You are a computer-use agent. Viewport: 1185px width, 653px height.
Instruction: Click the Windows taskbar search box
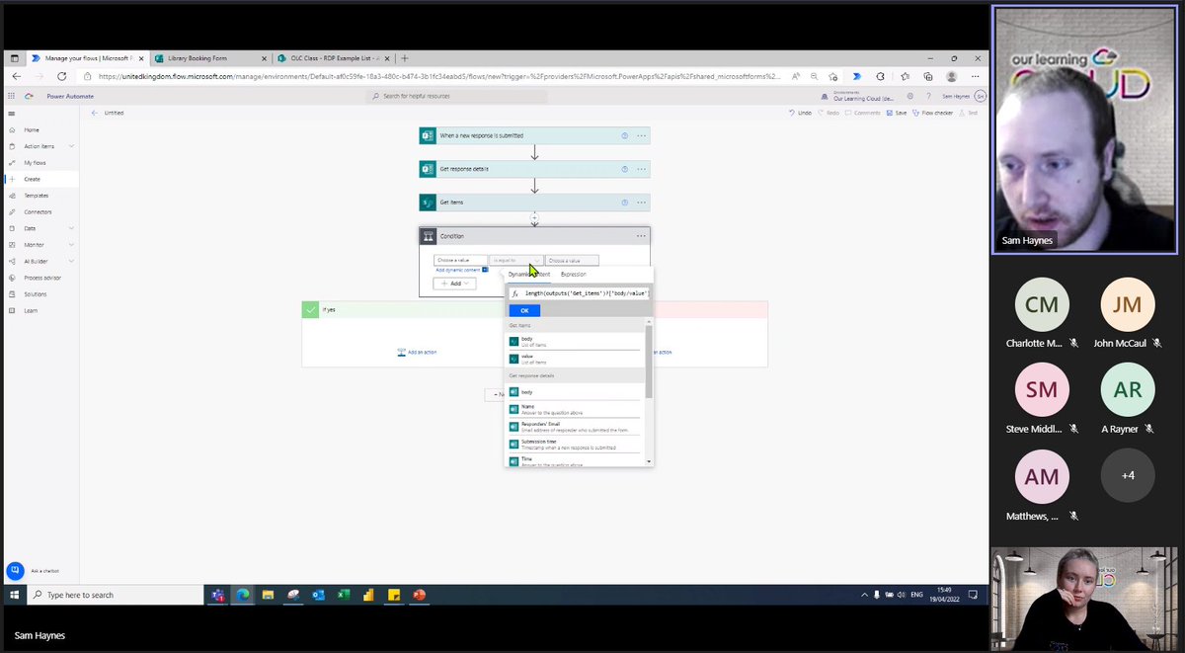115,595
